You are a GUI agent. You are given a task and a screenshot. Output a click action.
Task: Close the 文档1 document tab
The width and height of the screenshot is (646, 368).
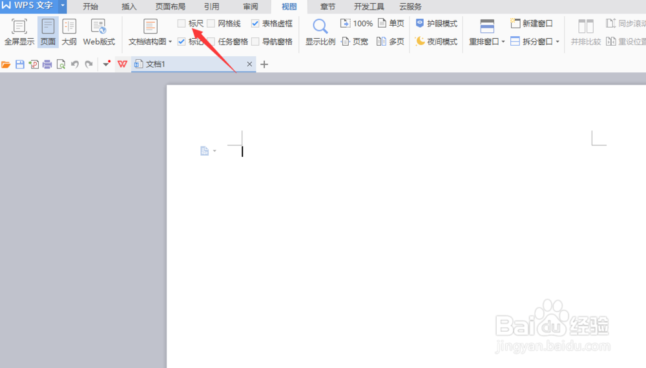point(249,64)
